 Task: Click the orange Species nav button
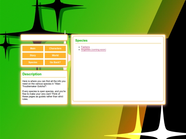pos(33,62)
